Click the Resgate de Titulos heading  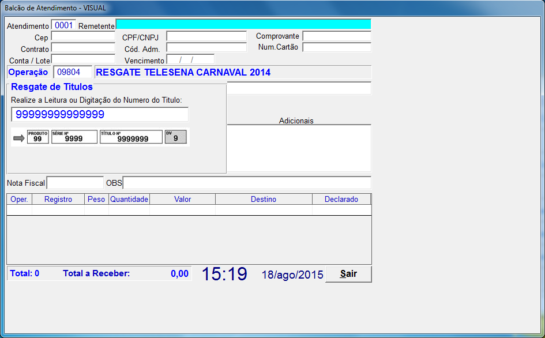pyautogui.click(x=52, y=87)
